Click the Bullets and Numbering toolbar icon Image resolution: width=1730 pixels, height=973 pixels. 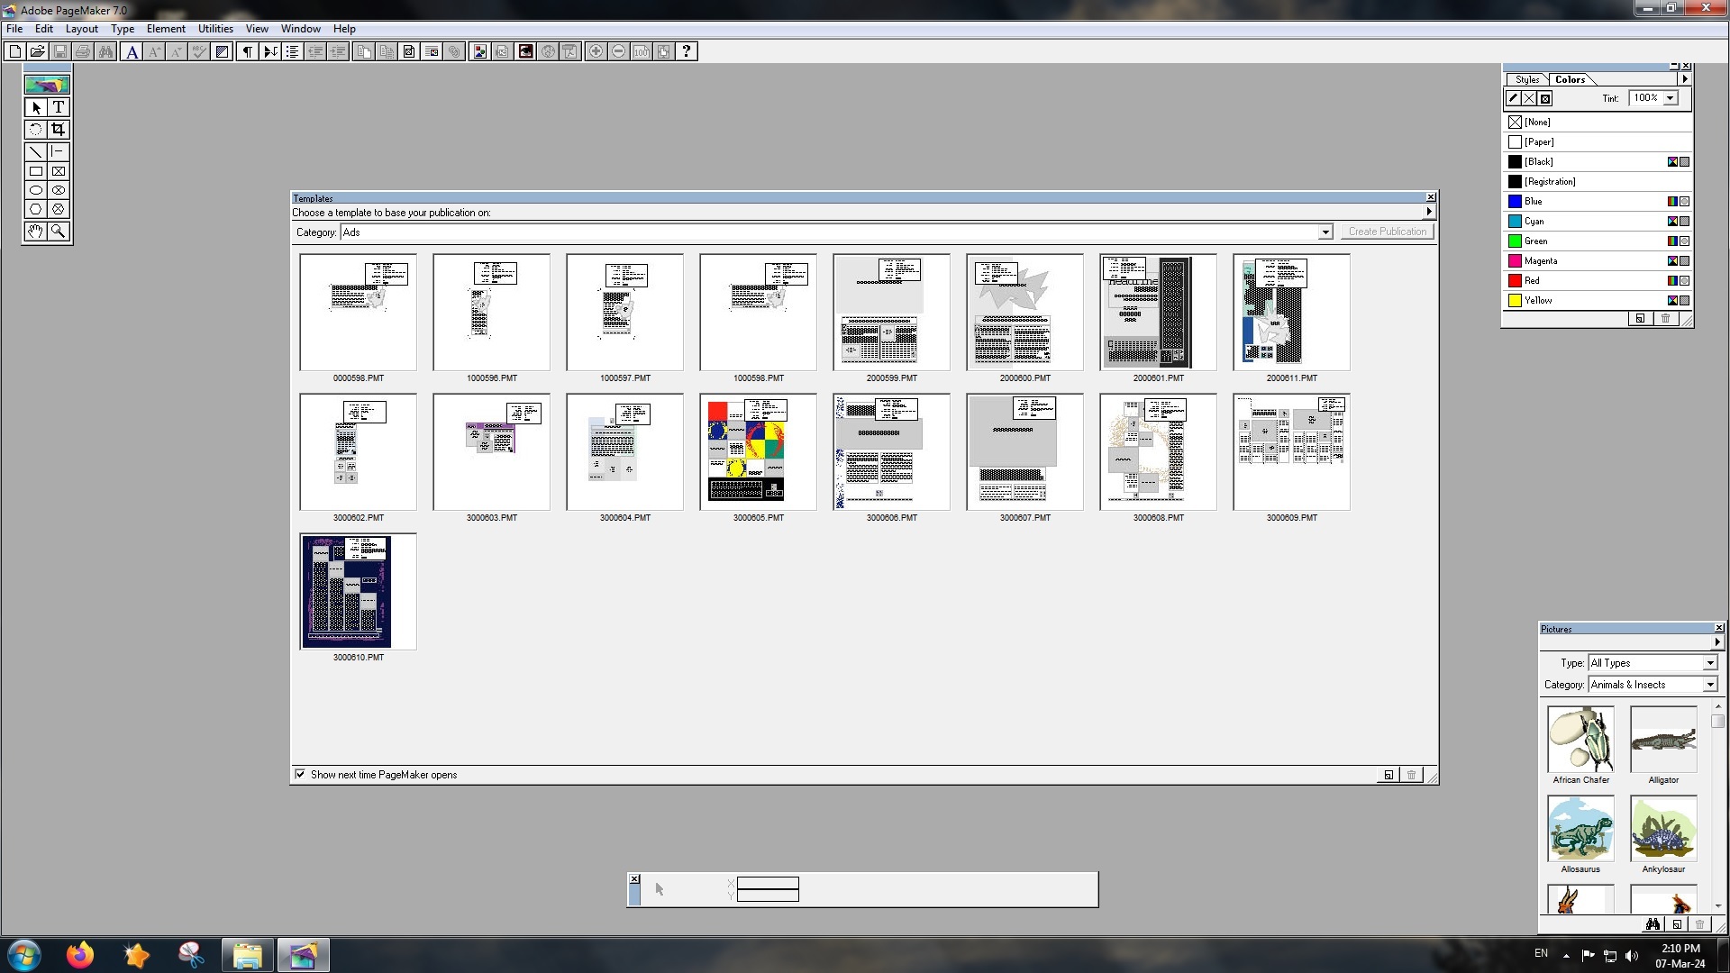point(292,51)
